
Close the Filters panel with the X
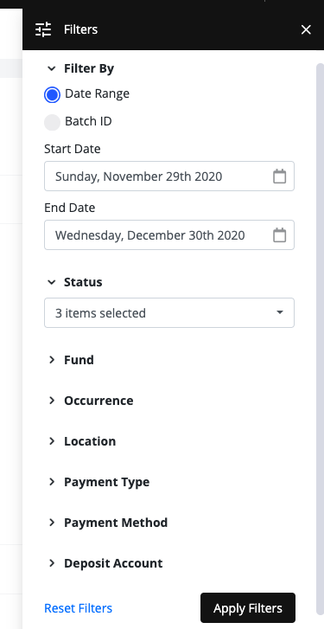click(x=306, y=29)
